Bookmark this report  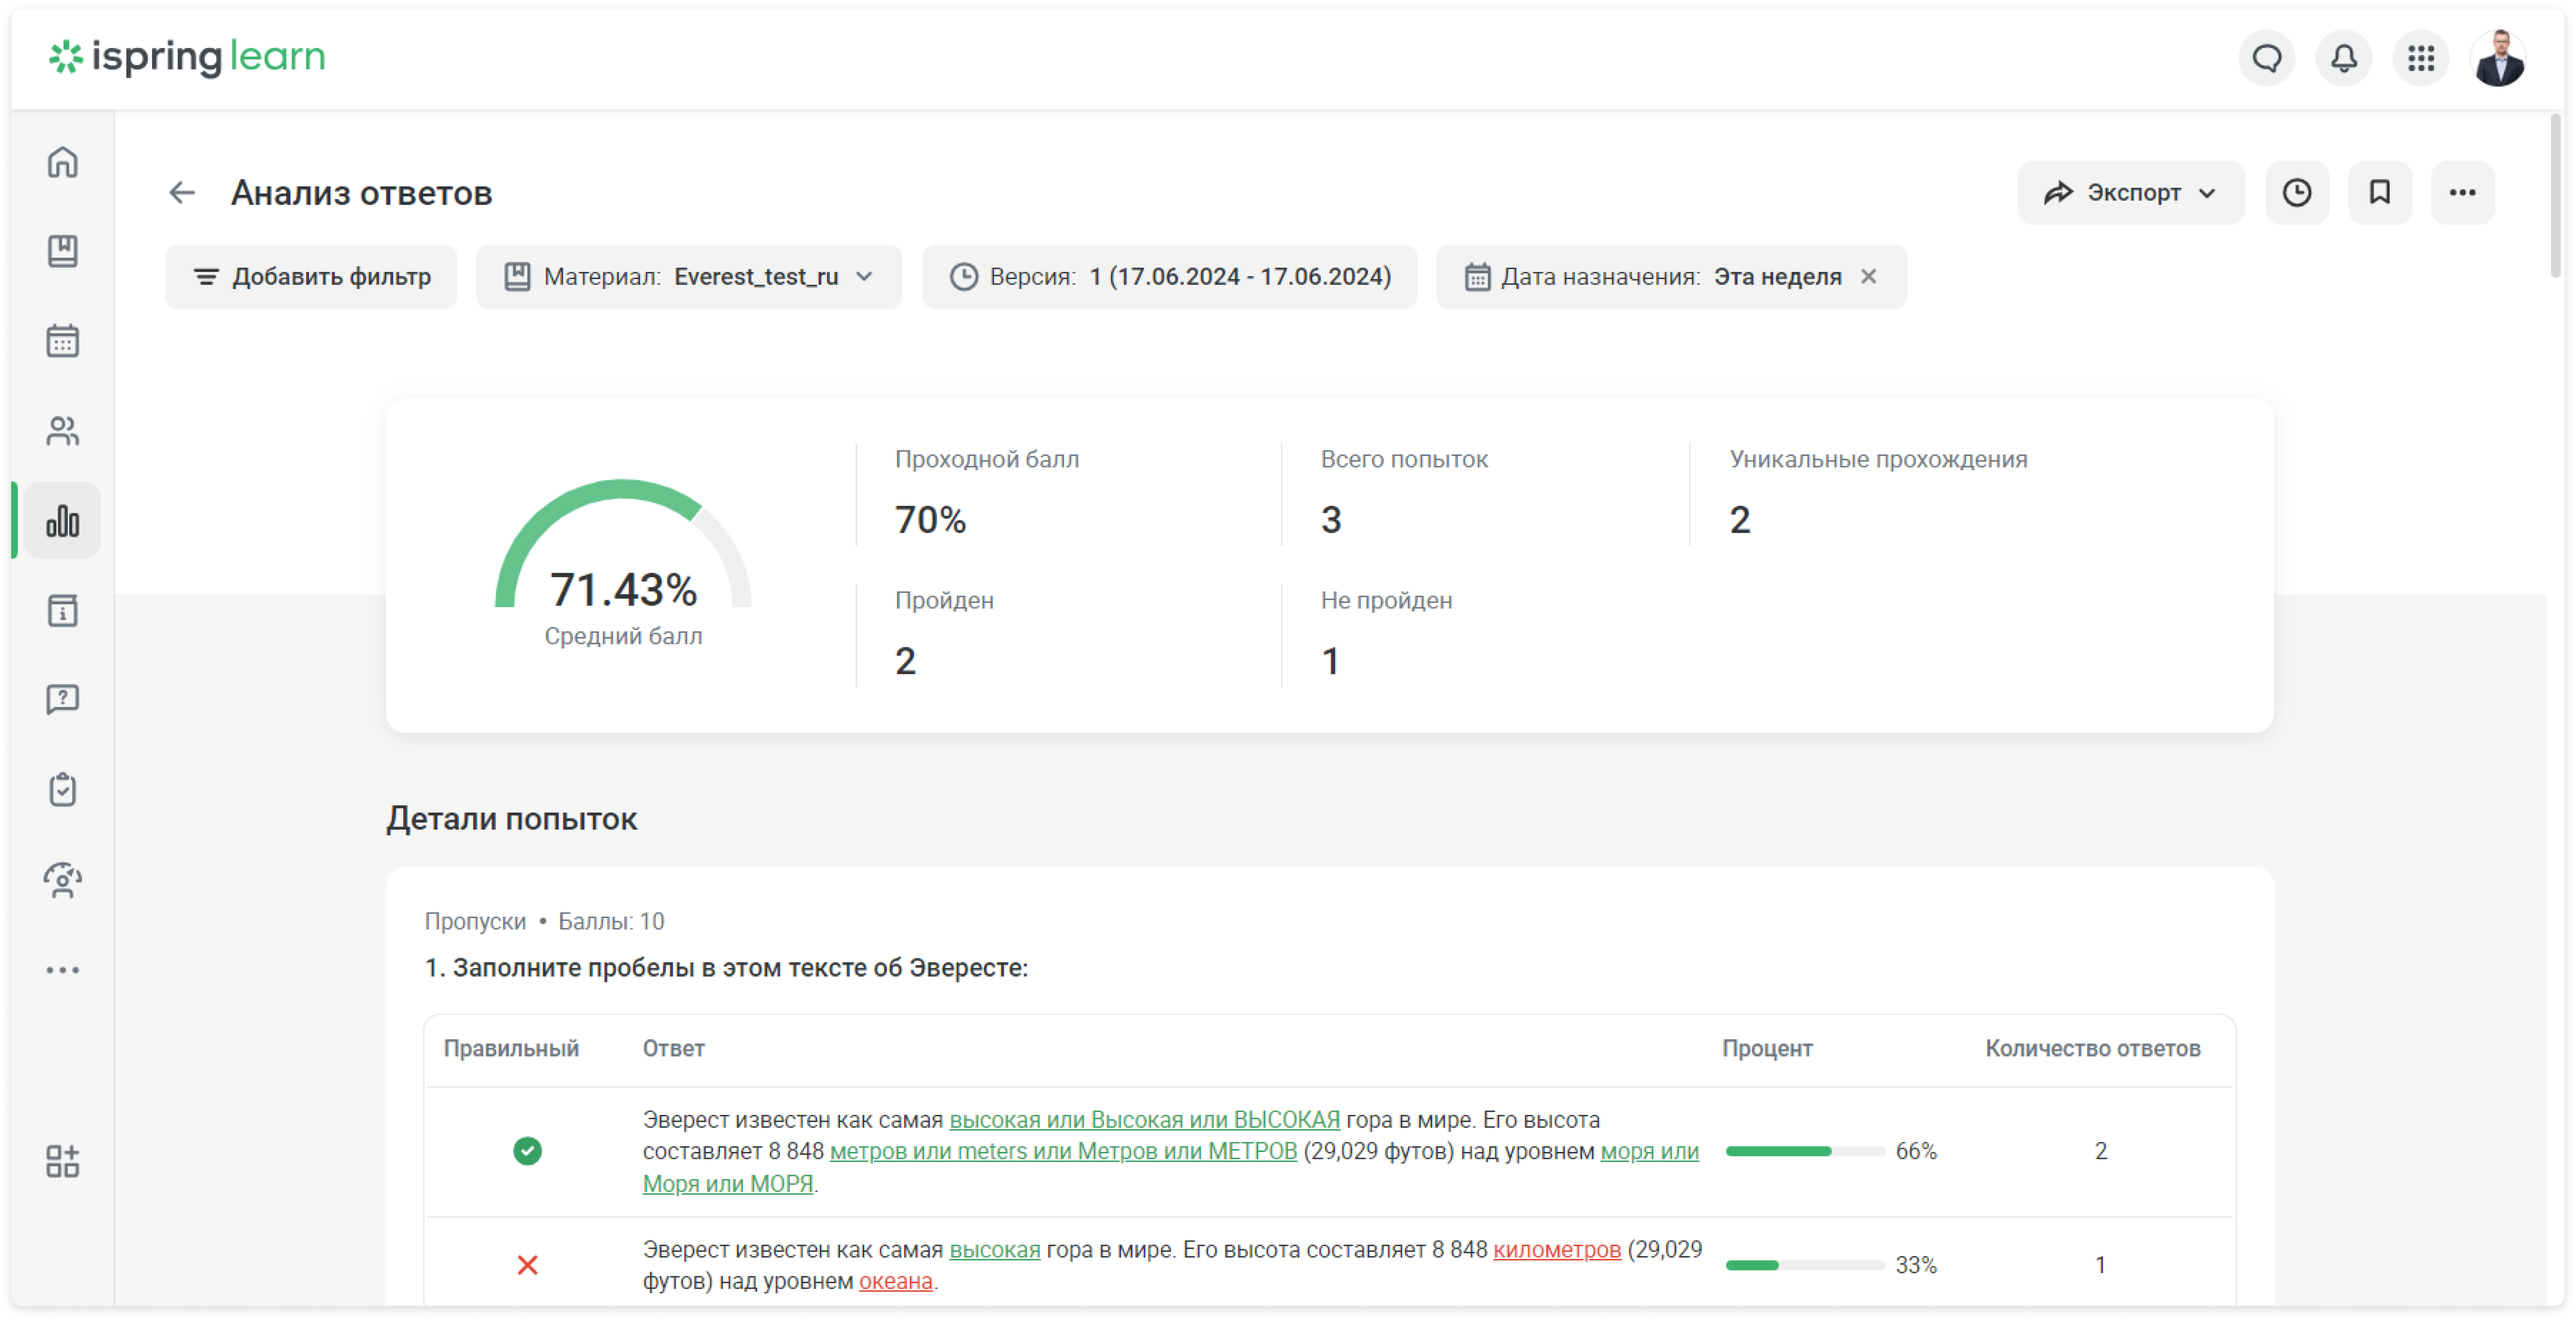coord(2379,193)
